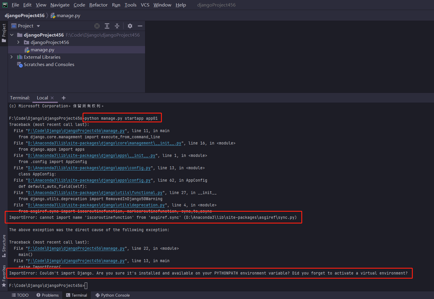Open django apps __init__.py traceback link

92,155
